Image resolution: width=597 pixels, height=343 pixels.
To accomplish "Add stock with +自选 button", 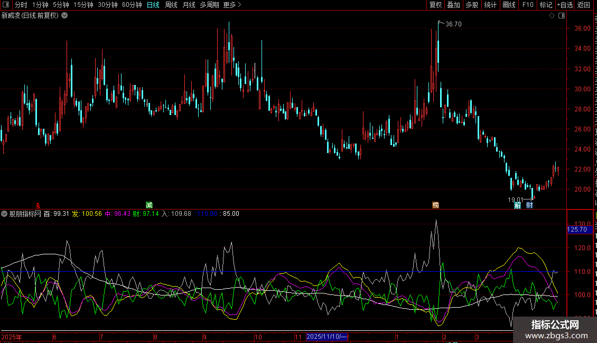I will click(565, 5).
